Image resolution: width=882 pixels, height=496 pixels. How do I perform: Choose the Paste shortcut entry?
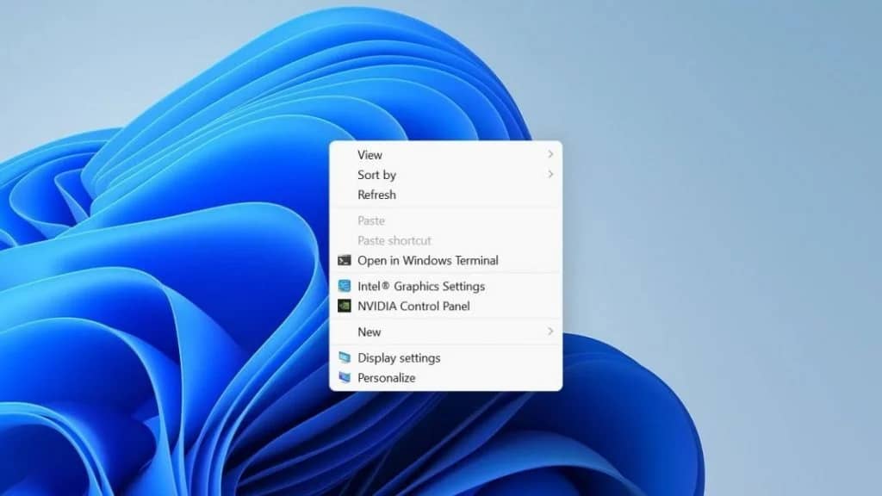[x=394, y=240]
